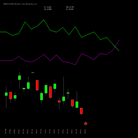Select the green candle for 10 Jun
The height and width of the screenshot is (138, 138).
coord(42,97)
